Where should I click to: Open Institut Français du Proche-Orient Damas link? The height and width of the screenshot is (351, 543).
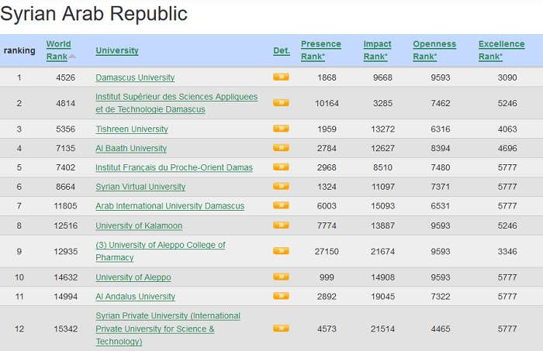(x=174, y=167)
